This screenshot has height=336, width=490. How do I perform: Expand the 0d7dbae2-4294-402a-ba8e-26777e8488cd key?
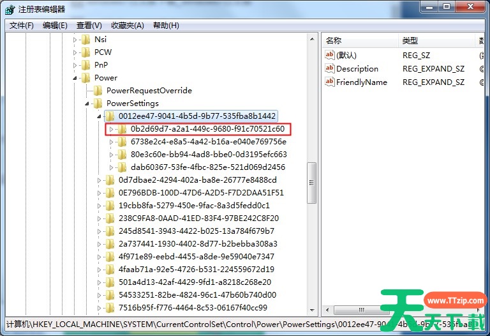click(x=99, y=180)
